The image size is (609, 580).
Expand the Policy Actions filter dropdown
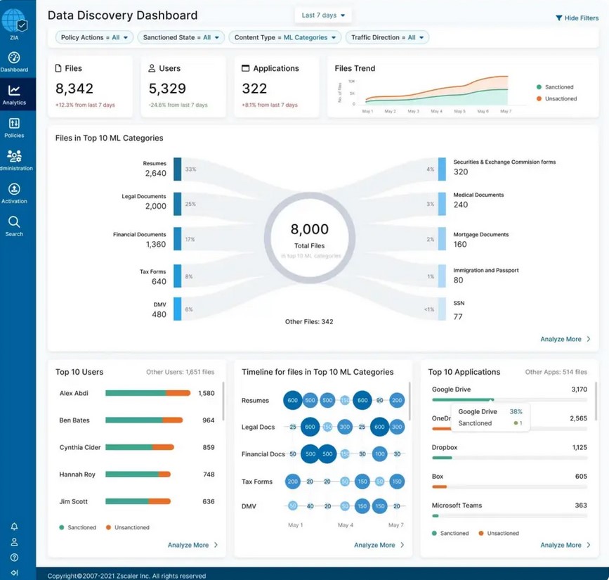coord(94,37)
